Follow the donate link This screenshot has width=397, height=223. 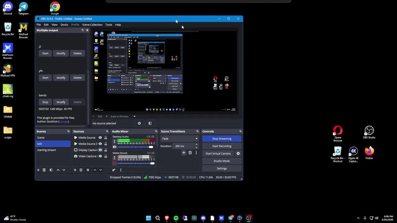64,122
